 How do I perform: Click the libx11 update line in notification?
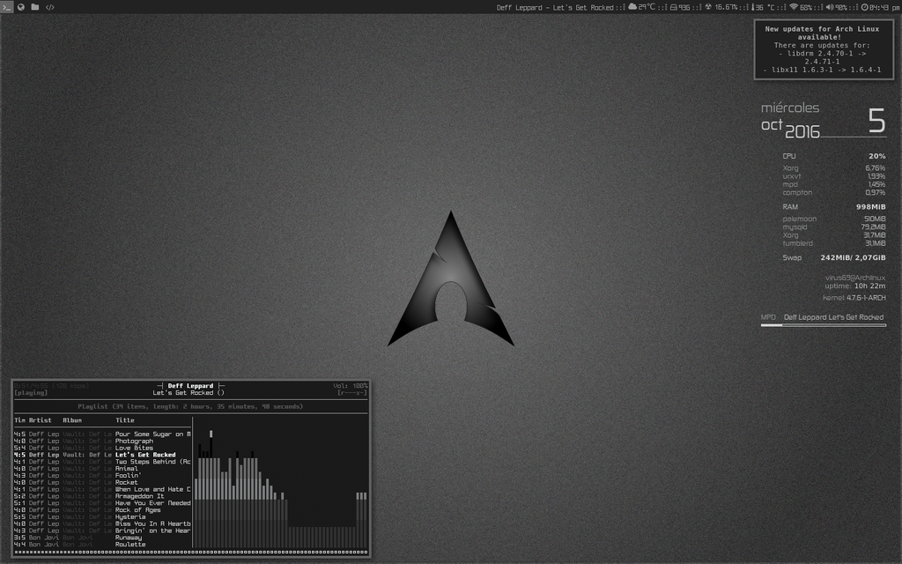[x=822, y=70]
